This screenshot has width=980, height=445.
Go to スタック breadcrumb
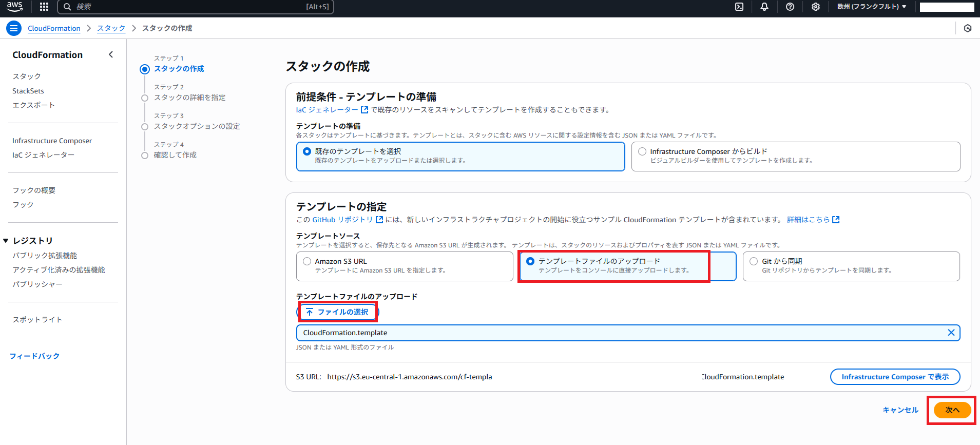click(x=111, y=28)
